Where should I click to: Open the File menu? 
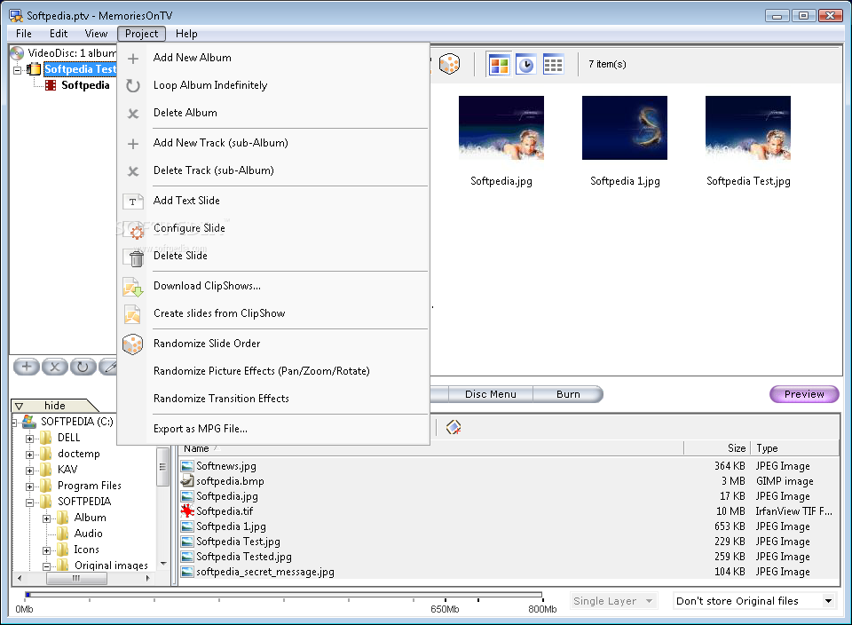[x=24, y=34]
